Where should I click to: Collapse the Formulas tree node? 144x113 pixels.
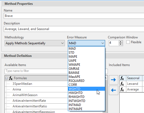(x=6, y=78)
